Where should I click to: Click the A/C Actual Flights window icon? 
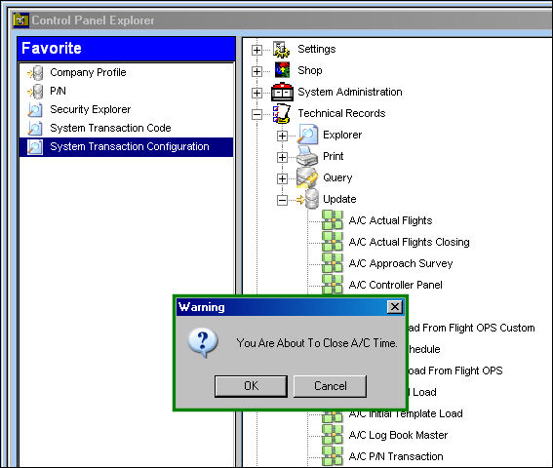[x=333, y=220]
